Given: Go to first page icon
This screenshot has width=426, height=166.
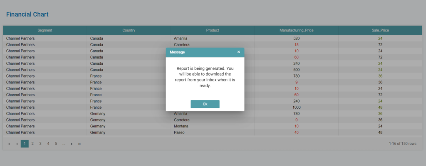Looking at the screenshot, I should coord(9,144).
